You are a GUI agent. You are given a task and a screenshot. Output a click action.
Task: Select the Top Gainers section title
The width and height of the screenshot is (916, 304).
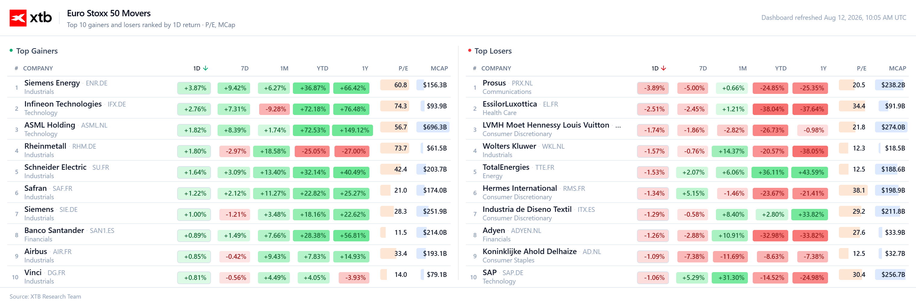coord(37,51)
